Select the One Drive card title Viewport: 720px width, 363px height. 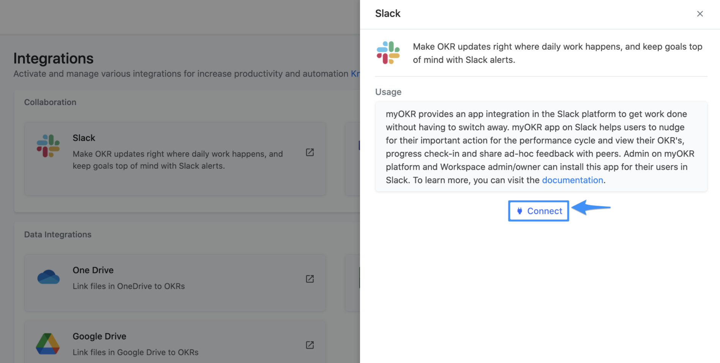93,270
